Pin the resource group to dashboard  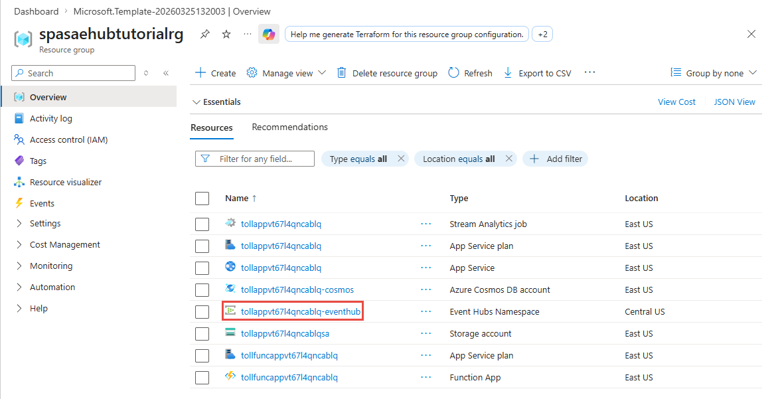pyautogui.click(x=204, y=34)
